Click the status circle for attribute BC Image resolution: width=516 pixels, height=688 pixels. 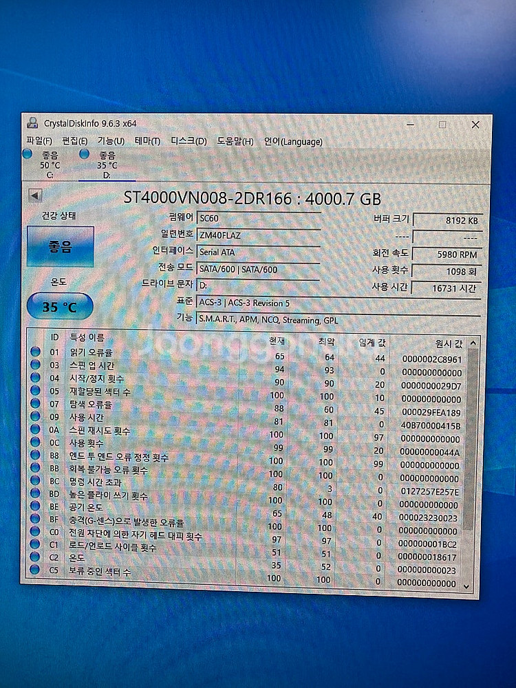pyautogui.click(x=36, y=480)
